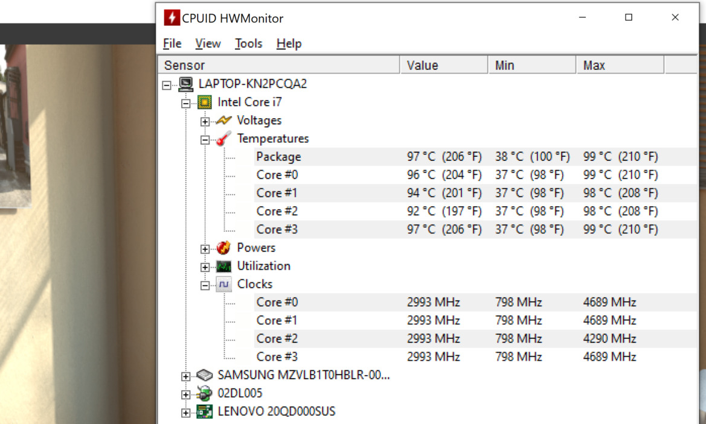Screen dimensions: 706x424
Task: Click the LAPTOP-KN2PCQA2 computer icon
Action: 186,84
